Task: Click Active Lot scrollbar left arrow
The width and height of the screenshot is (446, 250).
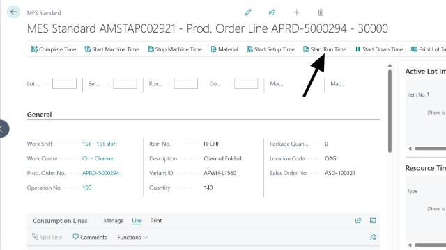Action: pos(410,148)
